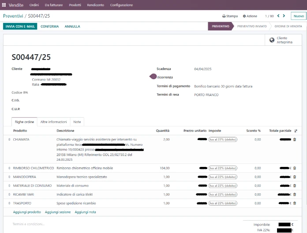Click the Cliente Anteprima globe button
Viewport: 307px width, 233px height.
pos(283,40)
